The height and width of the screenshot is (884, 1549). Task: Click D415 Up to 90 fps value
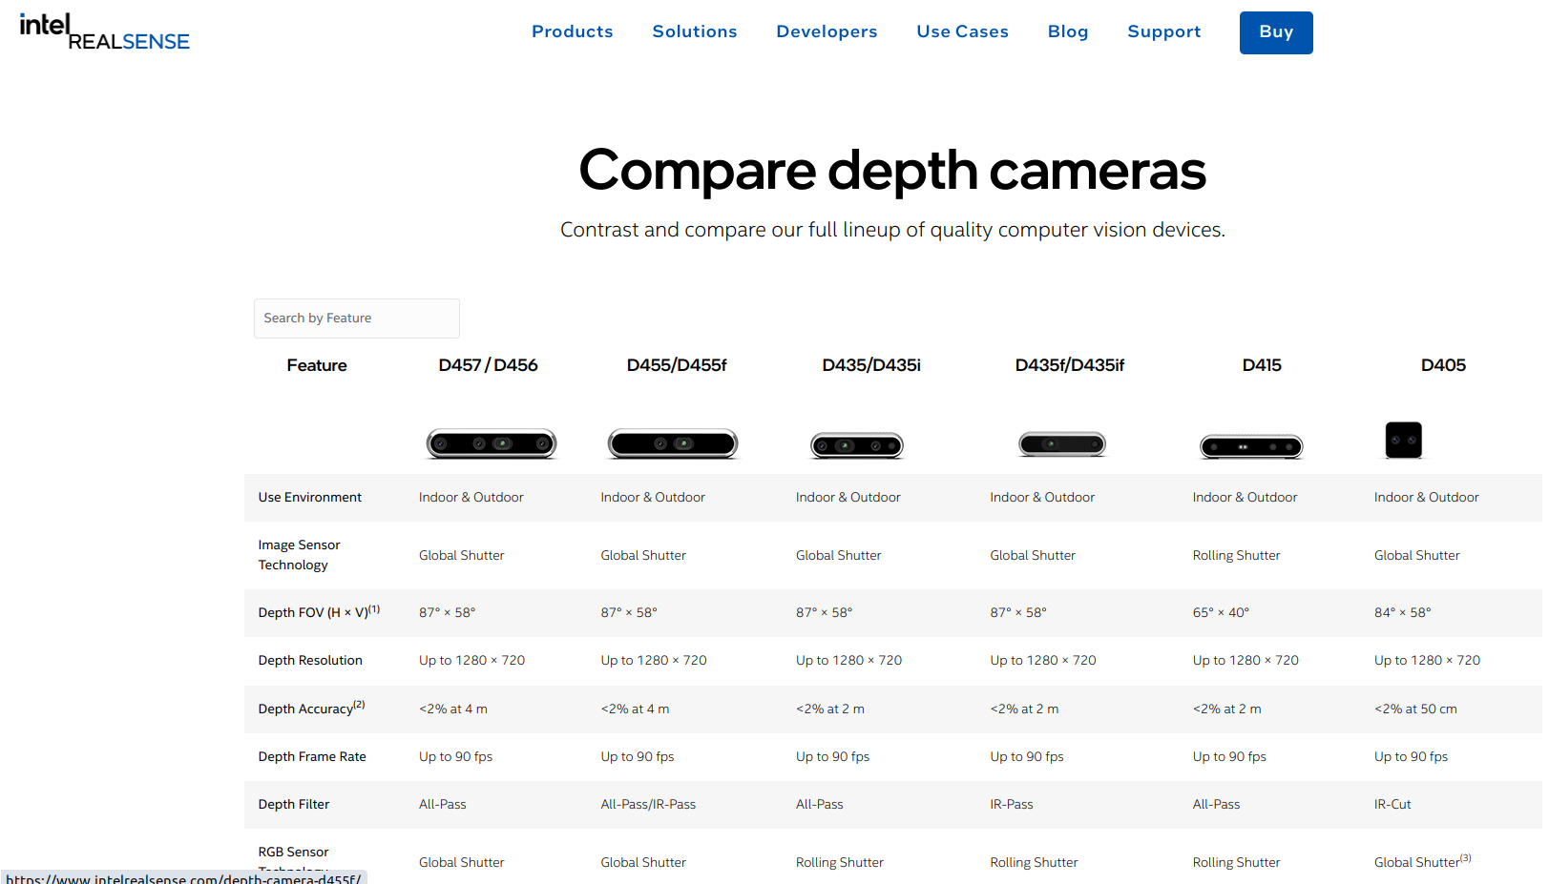point(1229,757)
